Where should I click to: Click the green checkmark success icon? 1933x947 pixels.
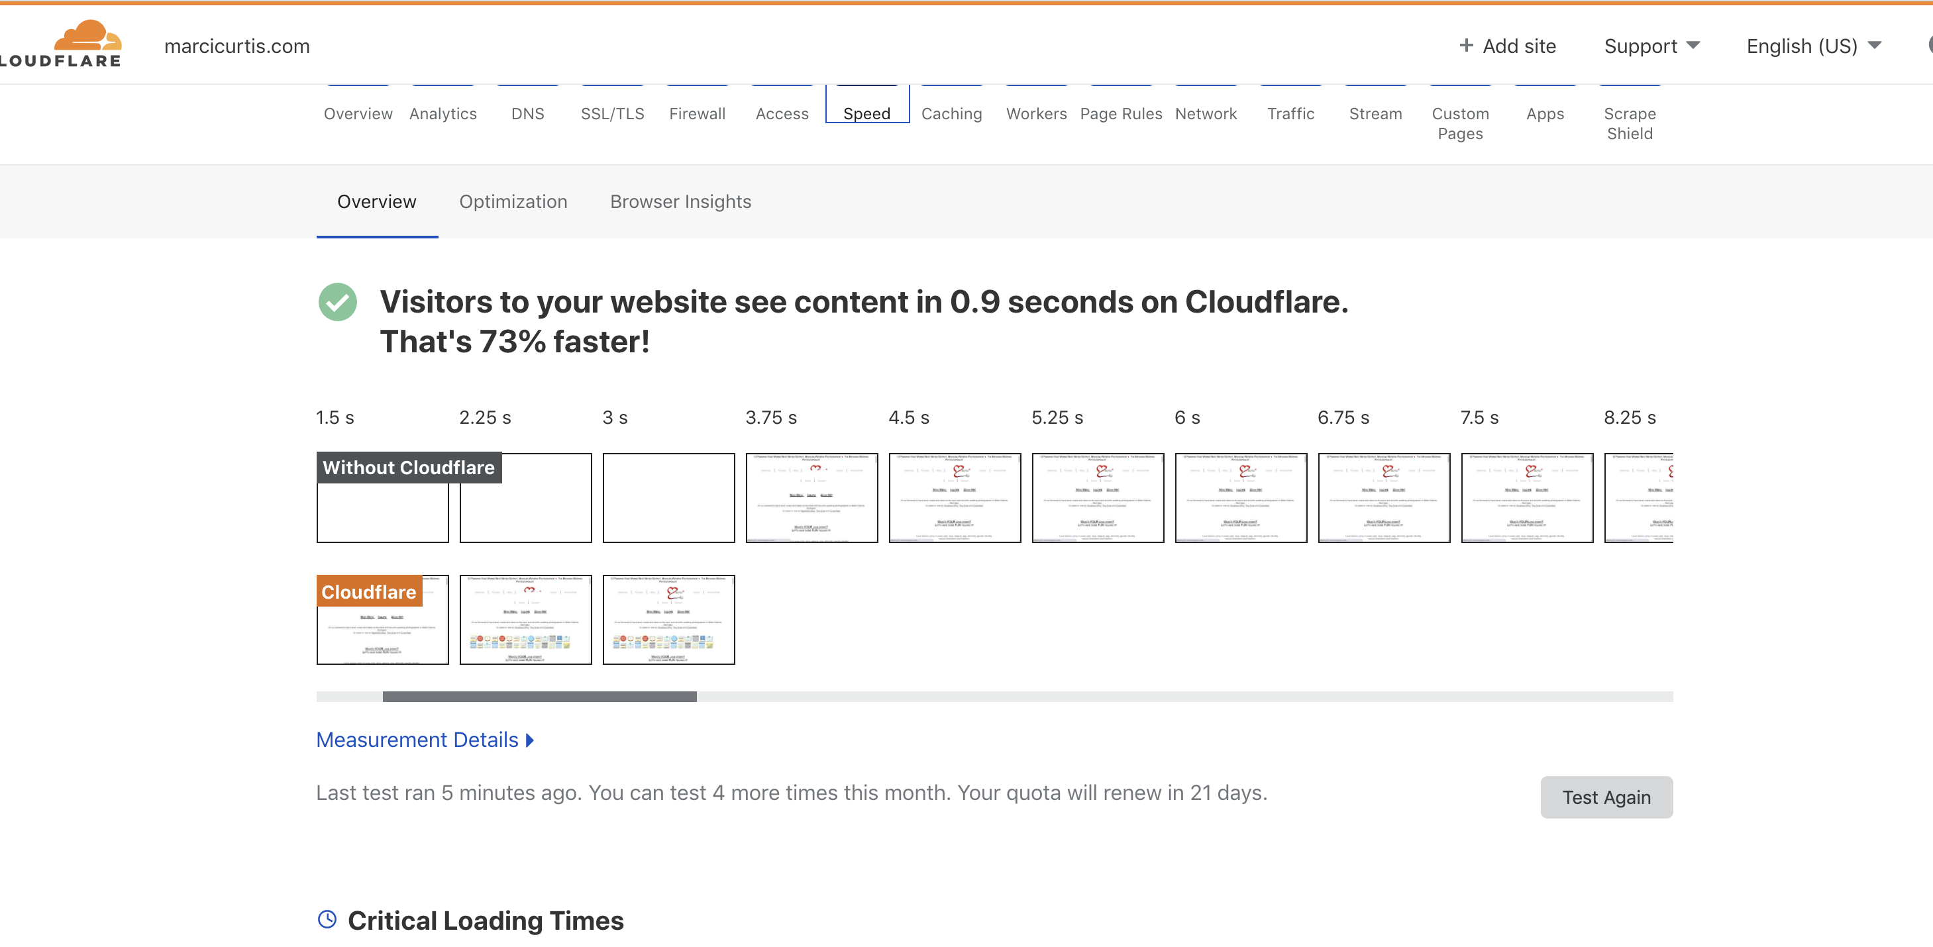click(x=338, y=303)
